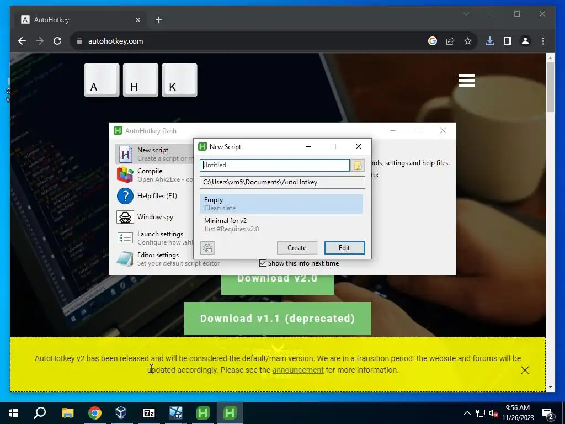Bookmark this page with the star icon
This screenshot has height=424, width=565.
[x=468, y=41]
